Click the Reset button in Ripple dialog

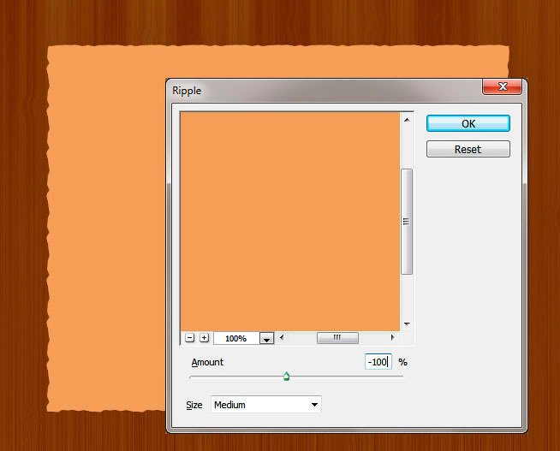pos(468,149)
